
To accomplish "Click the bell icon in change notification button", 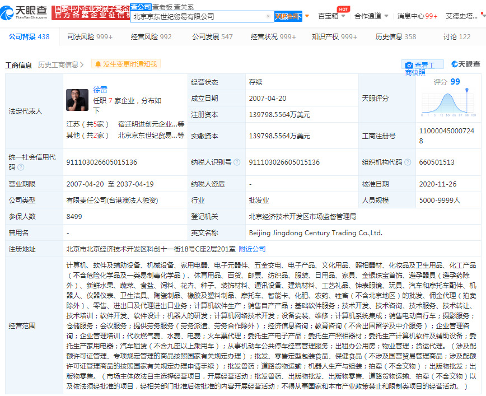I will coord(98,64).
